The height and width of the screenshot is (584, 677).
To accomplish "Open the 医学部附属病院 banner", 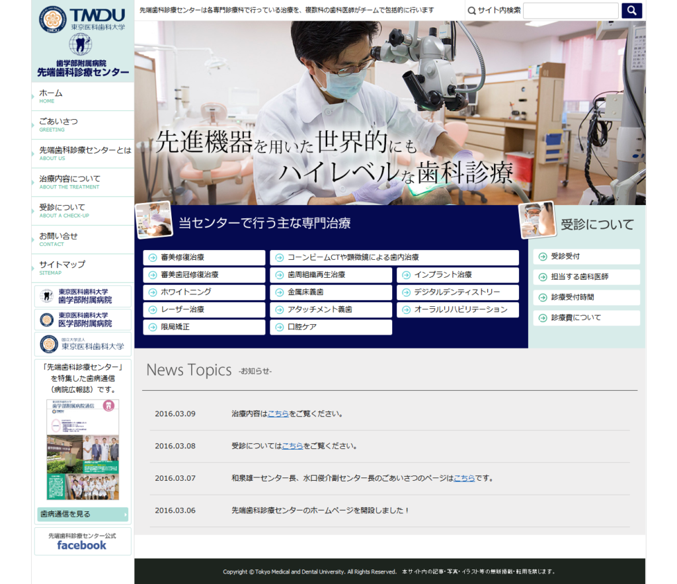I will click(x=83, y=320).
